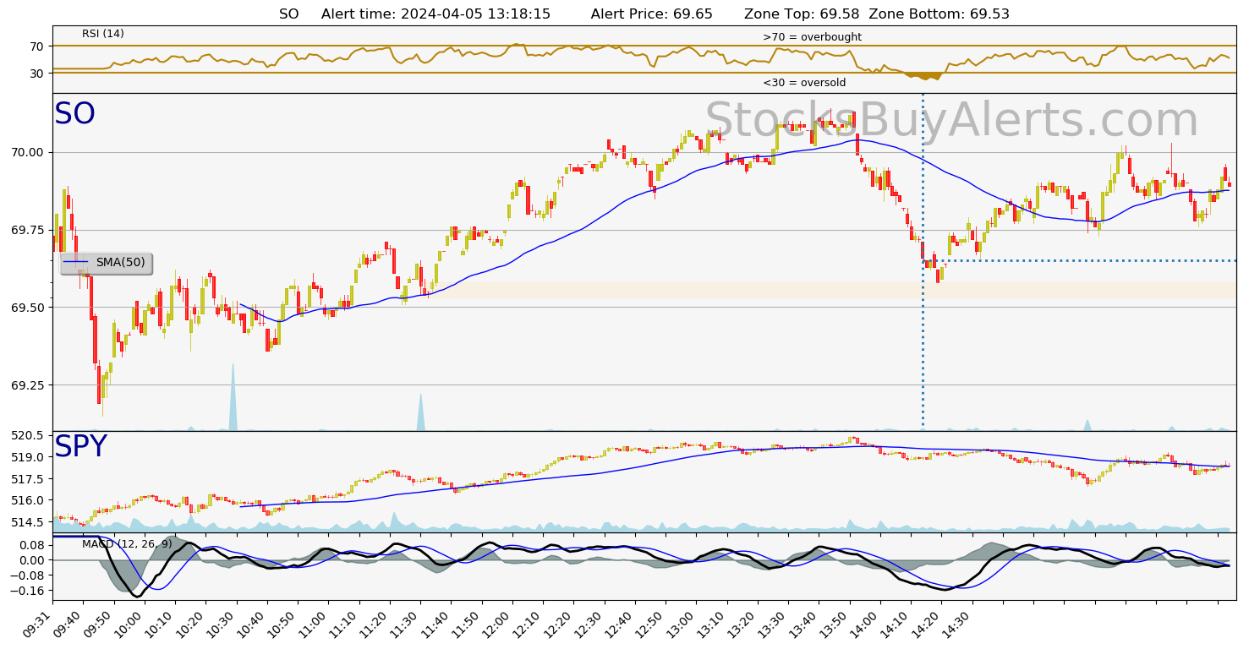The image size is (1249, 649).
Task: Click the MACD 0.00 axis label
Action: [32, 560]
